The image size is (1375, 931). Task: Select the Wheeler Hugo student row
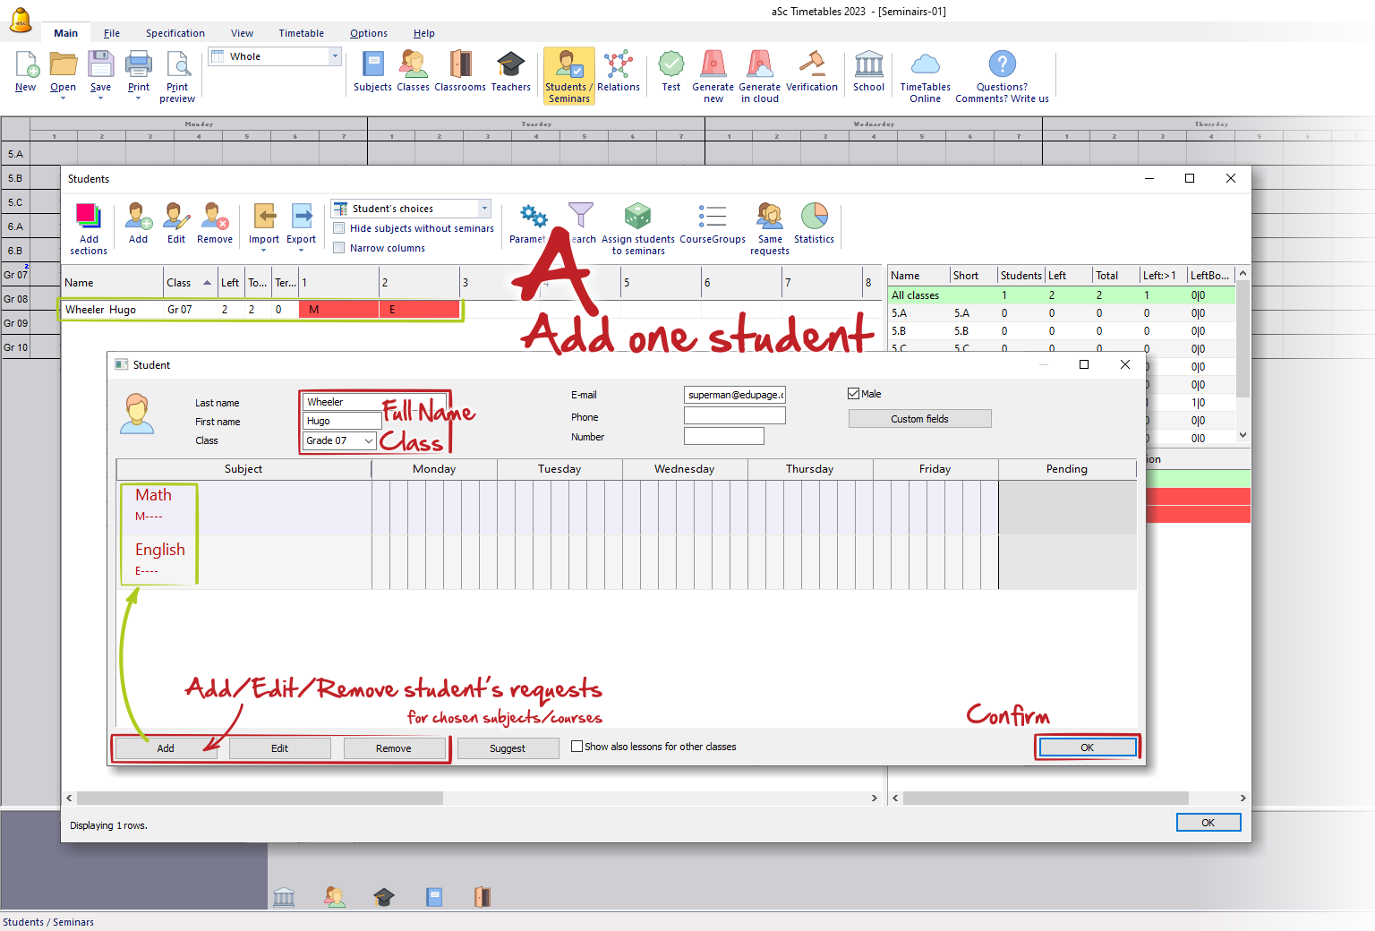pyautogui.click(x=260, y=310)
